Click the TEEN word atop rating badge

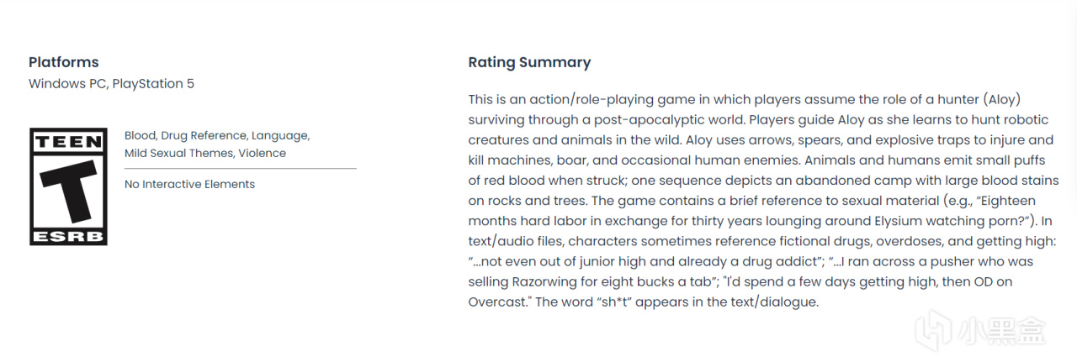click(x=68, y=143)
